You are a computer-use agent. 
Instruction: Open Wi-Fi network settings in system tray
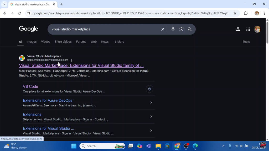[237, 146]
